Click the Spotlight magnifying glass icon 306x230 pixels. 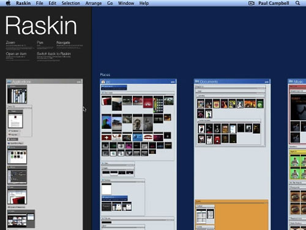[297, 3]
